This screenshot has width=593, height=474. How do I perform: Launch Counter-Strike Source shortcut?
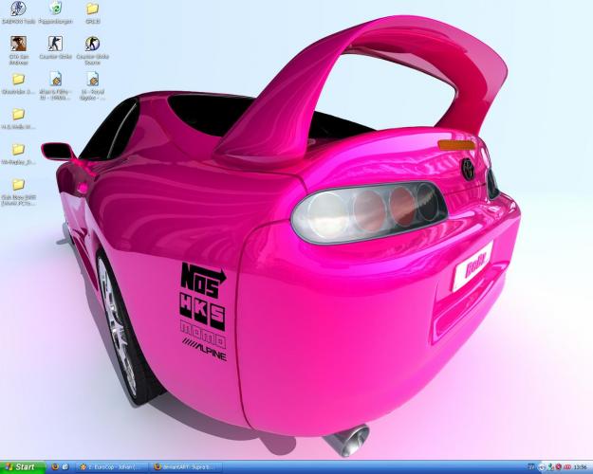coord(92,45)
